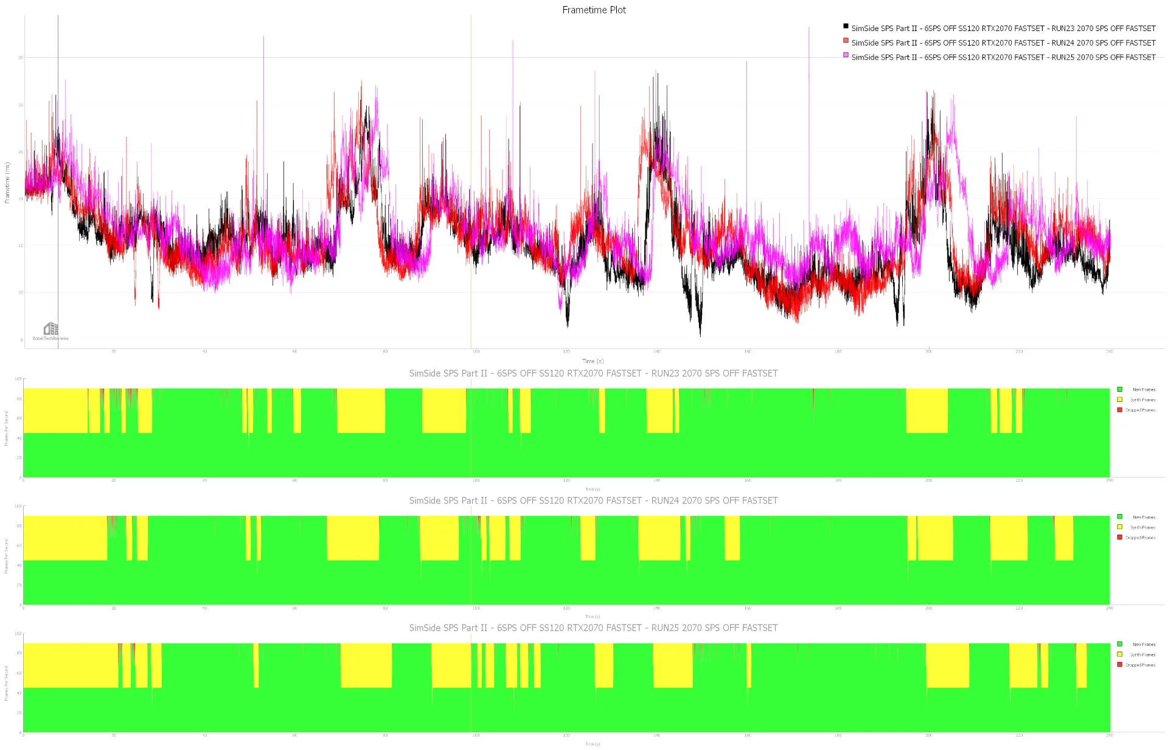Click the yellow Synth Frames swatch in the RUN24 chart
Image resolution: width=1168 pixels, height=750 pixels.
click(1119, 527)
